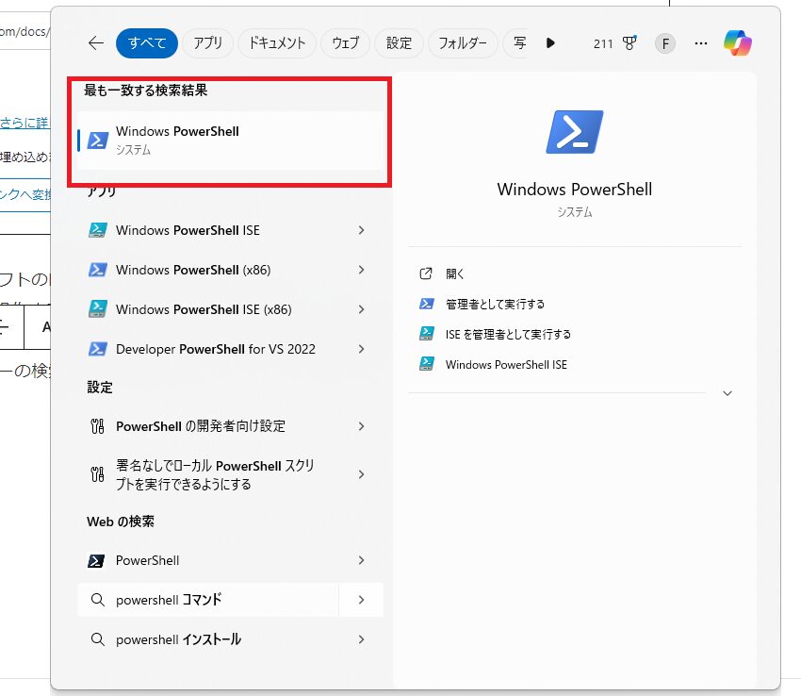801x696 pixels.
Task: Switch to the 設定 filter tab
Action: [x=399, y=43]
